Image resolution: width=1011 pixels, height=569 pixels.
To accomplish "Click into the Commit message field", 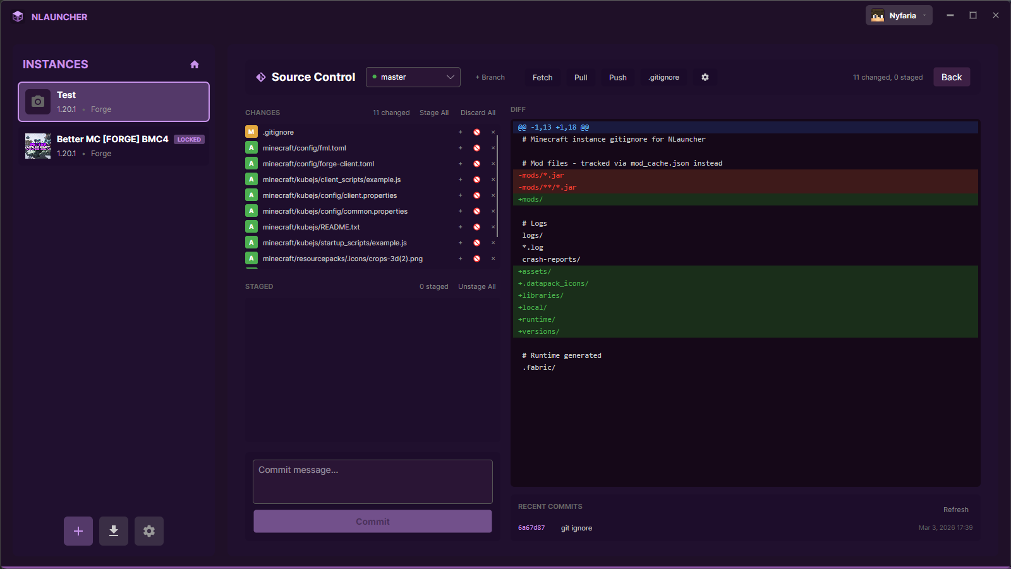I will tap(373, 482).
